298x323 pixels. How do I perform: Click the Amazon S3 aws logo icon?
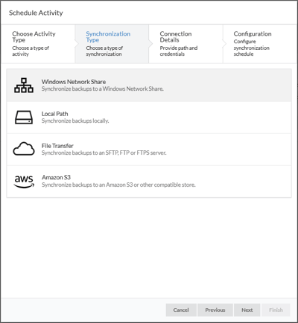pyautogui.click(x=24, y=182)
